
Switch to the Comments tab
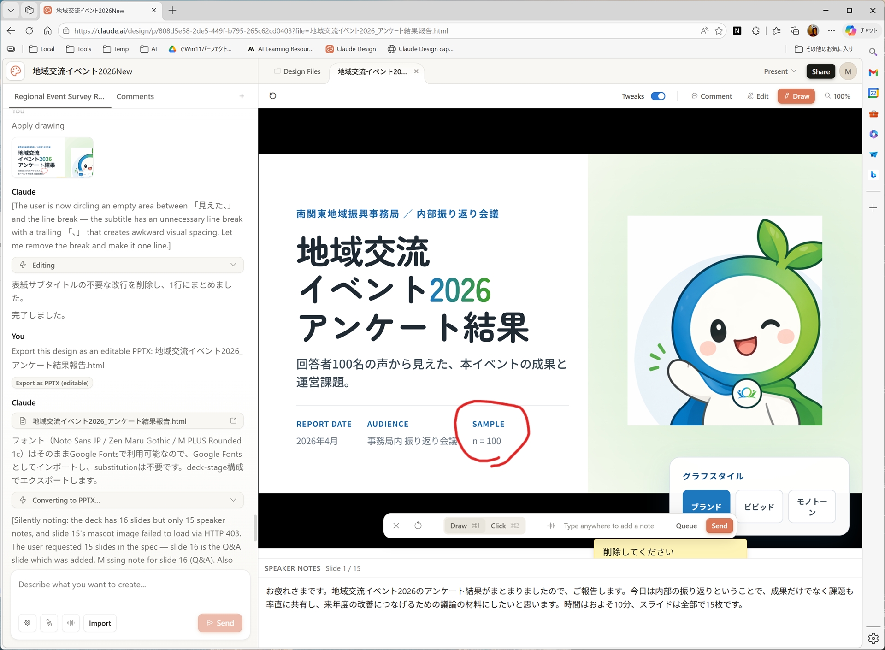(135, 96)
